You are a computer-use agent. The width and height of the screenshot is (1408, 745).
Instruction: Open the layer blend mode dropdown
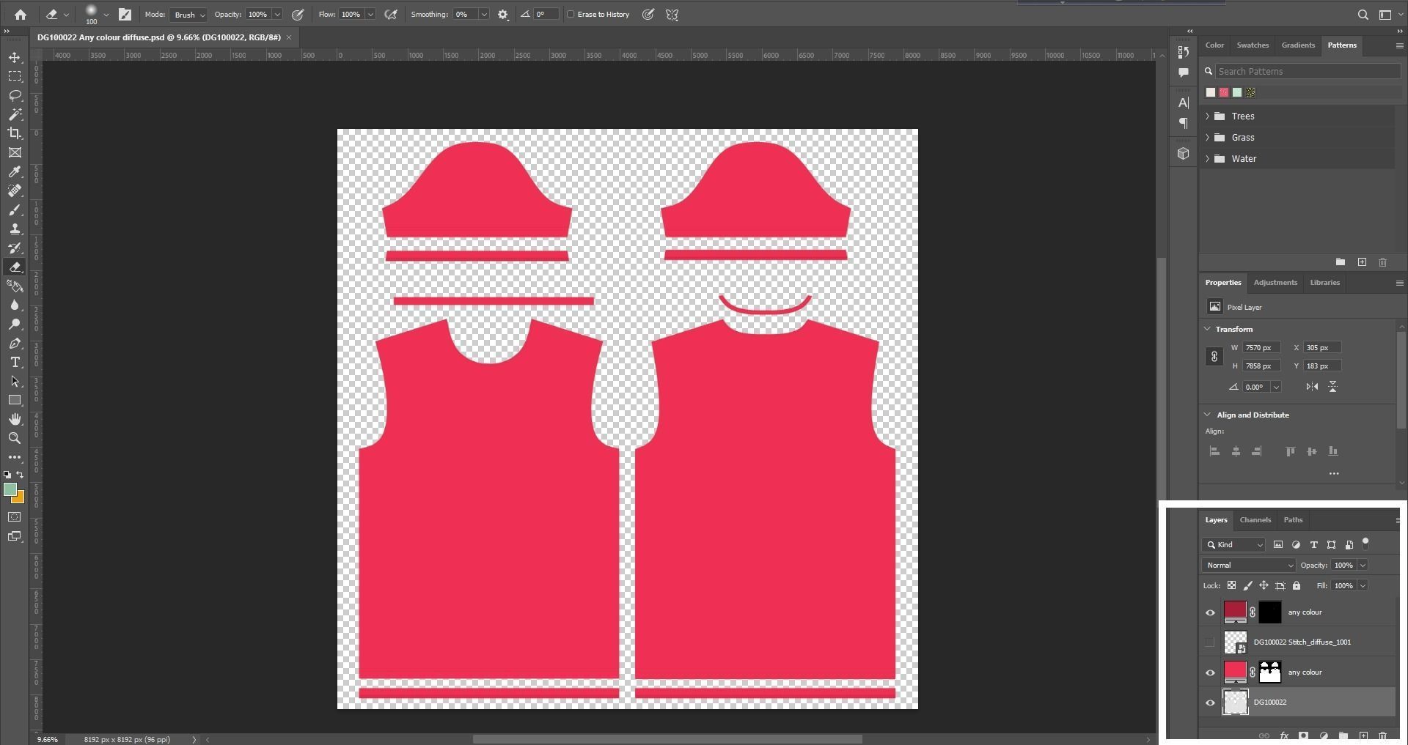tap(1248, 566)
